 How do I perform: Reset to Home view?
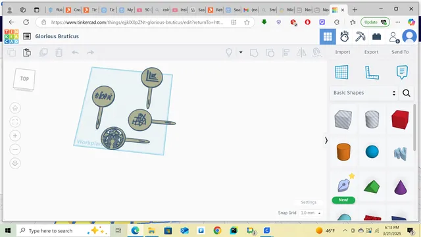pos(15,108)
